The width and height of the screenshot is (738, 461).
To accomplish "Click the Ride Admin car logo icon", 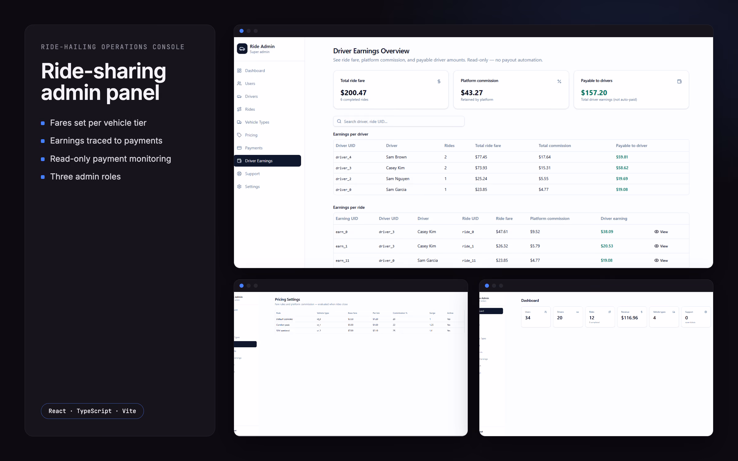I will click(242, 49).
